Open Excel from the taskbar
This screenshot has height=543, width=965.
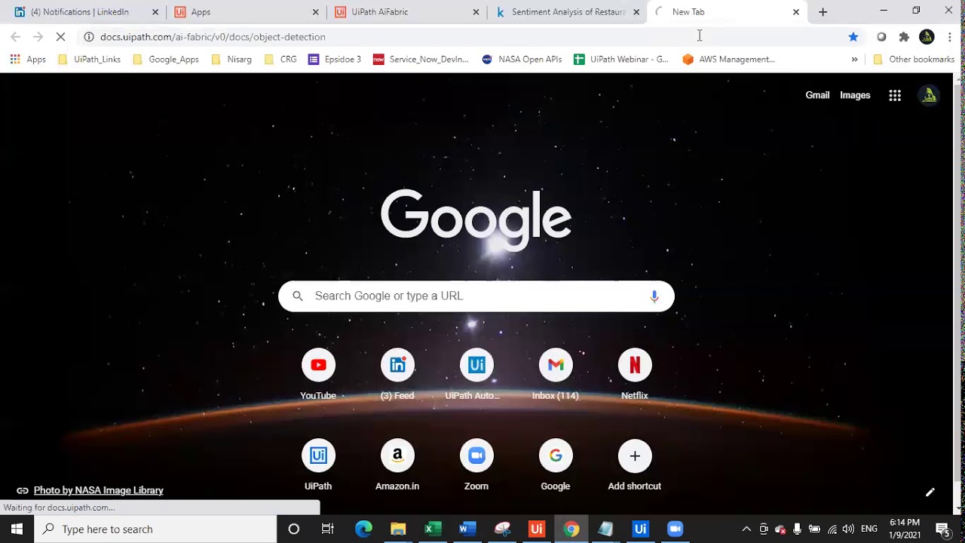433,529
